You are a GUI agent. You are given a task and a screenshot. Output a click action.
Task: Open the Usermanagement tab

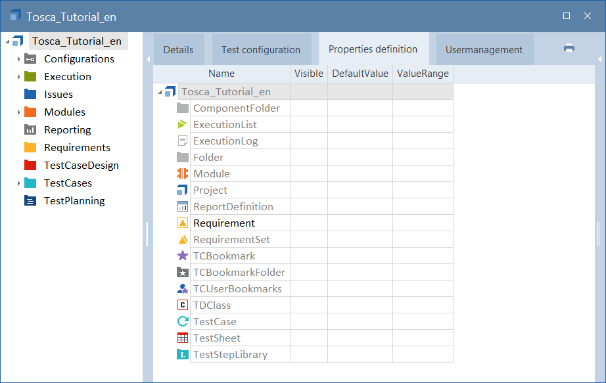[x=484, y=50]
